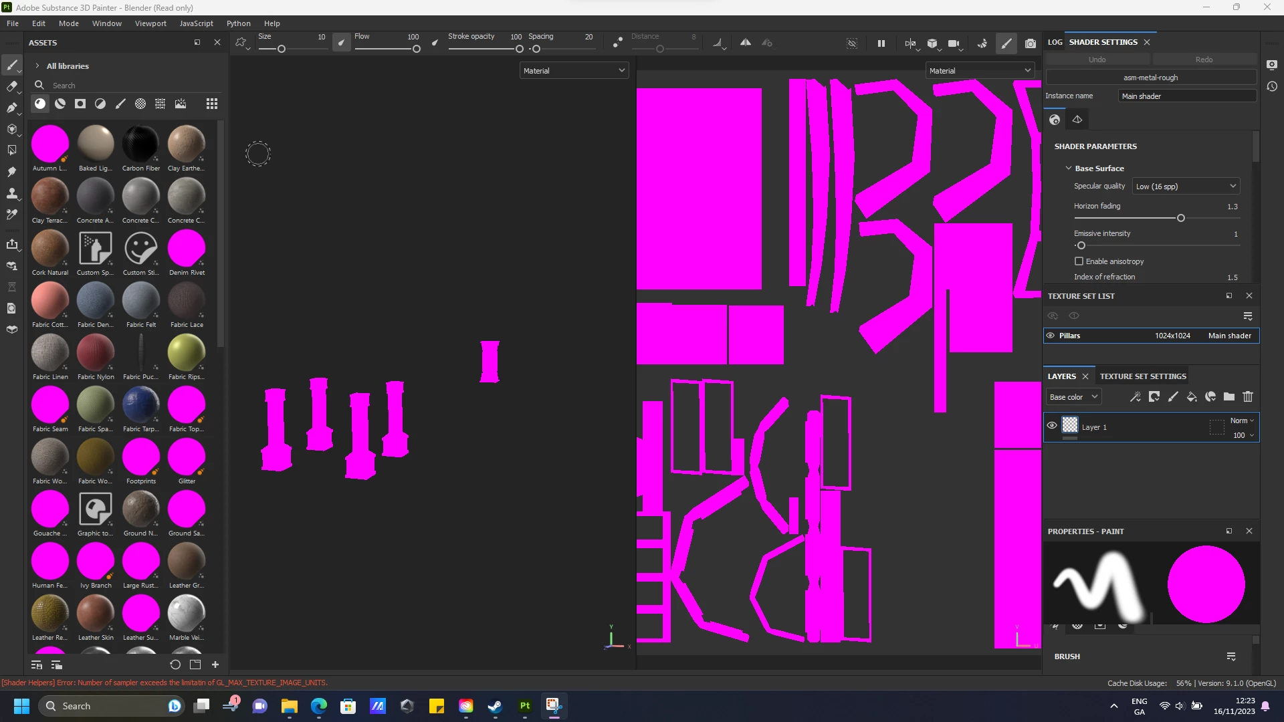The width and height of the screenshot is (1284, 722).
Task: Expand the All libraries tree
Action: click(x=37, y=66)
